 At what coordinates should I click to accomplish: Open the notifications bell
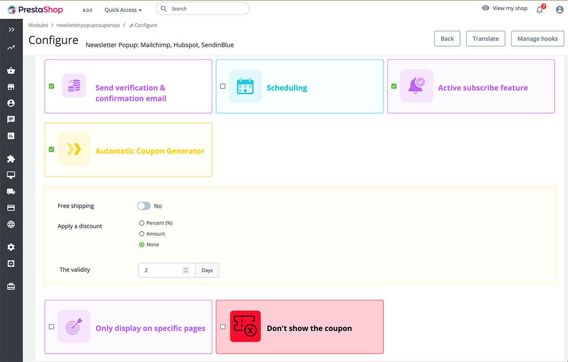540,9
